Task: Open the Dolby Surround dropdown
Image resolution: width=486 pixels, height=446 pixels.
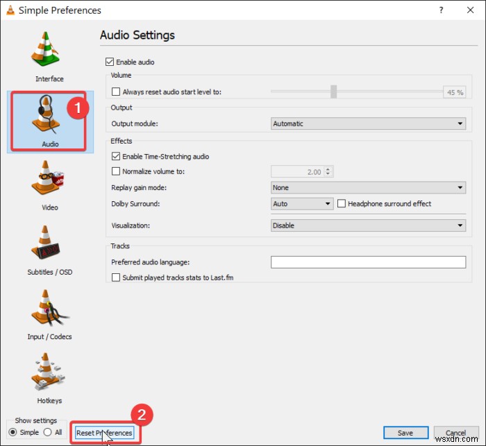Action: click(x=302, y=203)
